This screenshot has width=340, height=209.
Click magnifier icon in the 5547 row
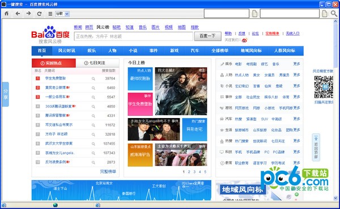93,97
